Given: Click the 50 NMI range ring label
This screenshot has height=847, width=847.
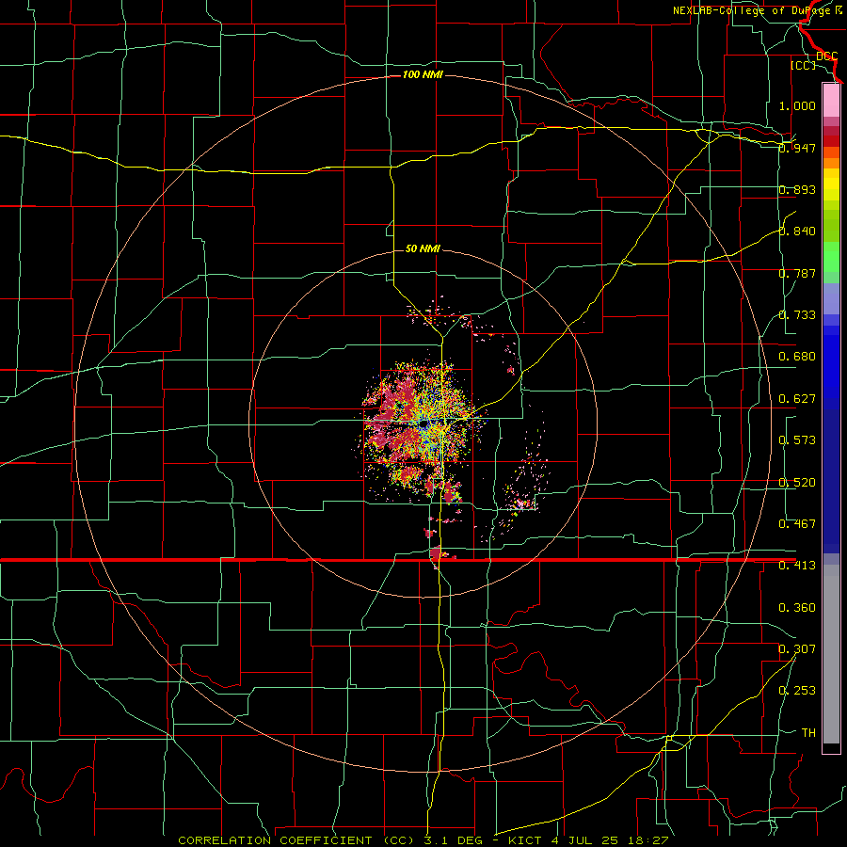Looking at the screenshot, I should pos(423,248).
